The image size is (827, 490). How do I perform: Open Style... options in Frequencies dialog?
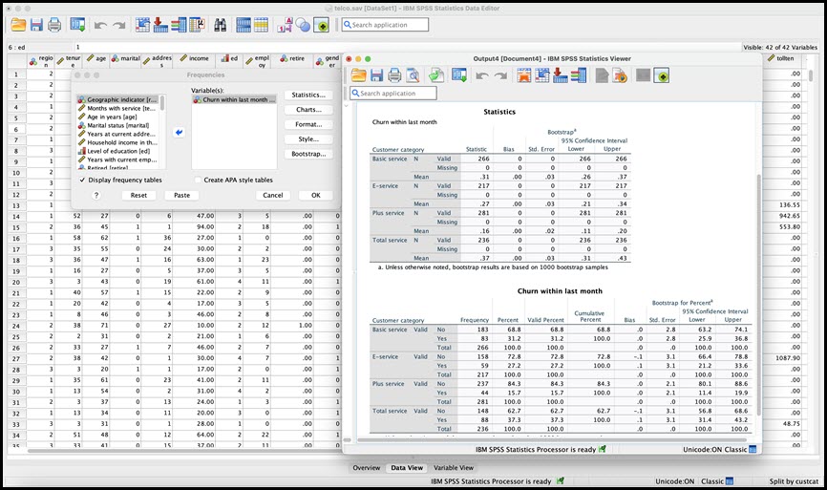tap(308, 139)
